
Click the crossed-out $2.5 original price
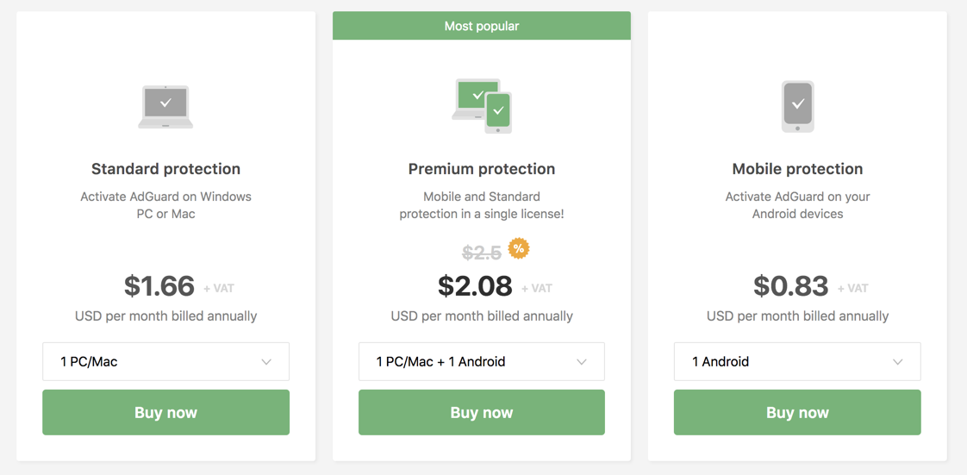point(483,253)
